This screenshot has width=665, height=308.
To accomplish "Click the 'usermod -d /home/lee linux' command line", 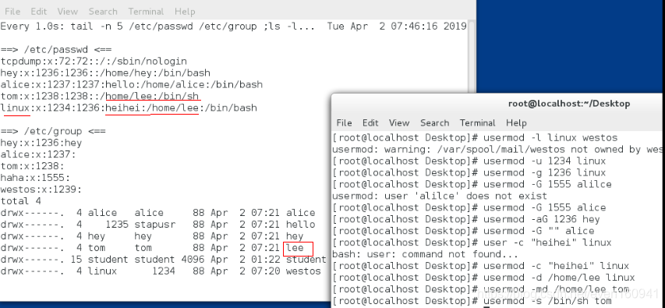I will pos(483,278).
